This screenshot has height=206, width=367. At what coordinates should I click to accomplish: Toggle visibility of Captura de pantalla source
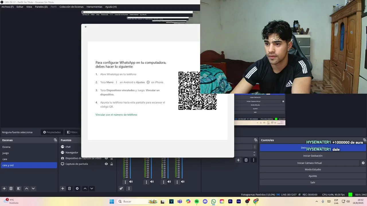point(106,164)
